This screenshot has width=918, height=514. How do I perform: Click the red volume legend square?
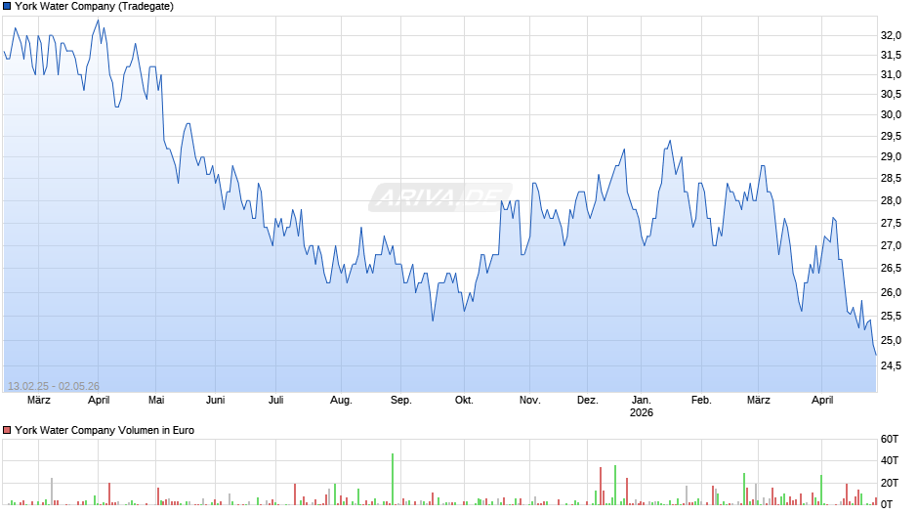click(7, 430)
